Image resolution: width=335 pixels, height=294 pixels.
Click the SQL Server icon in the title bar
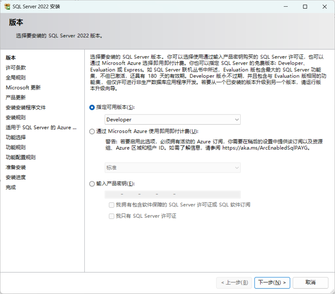coord(7,6)
